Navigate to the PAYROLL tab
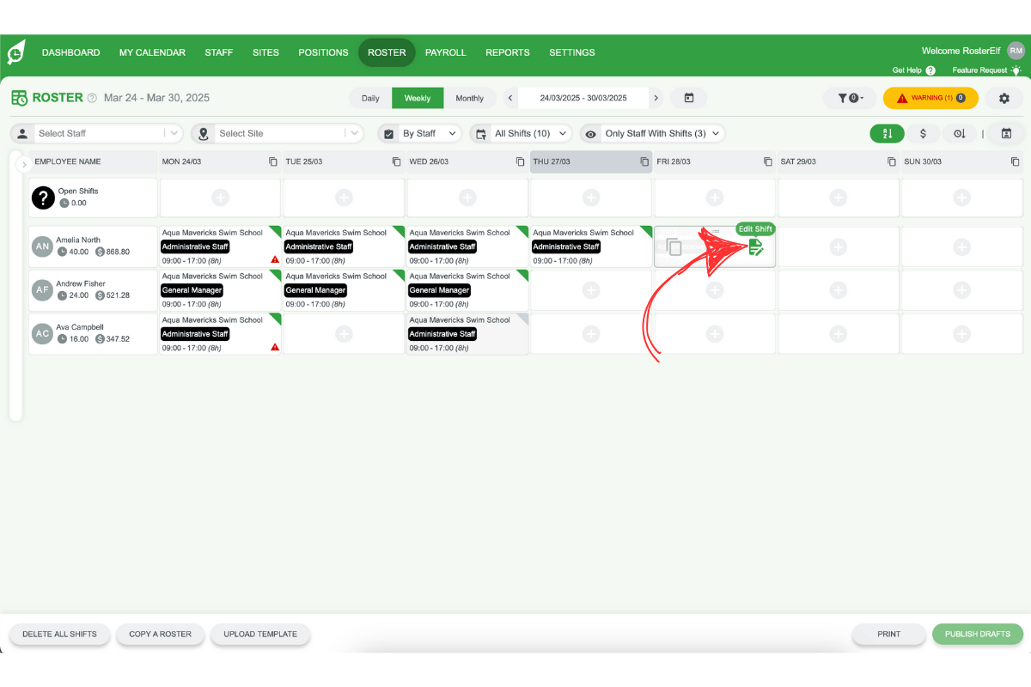This screenshot has height=687, width=1031. pyautogui.click(x=446, y=52)
